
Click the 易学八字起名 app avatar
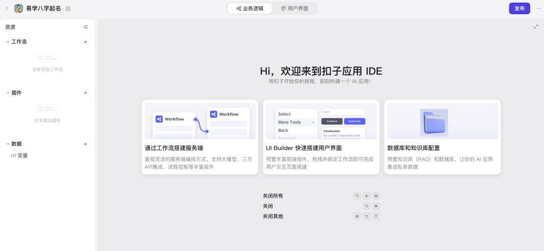19,9
